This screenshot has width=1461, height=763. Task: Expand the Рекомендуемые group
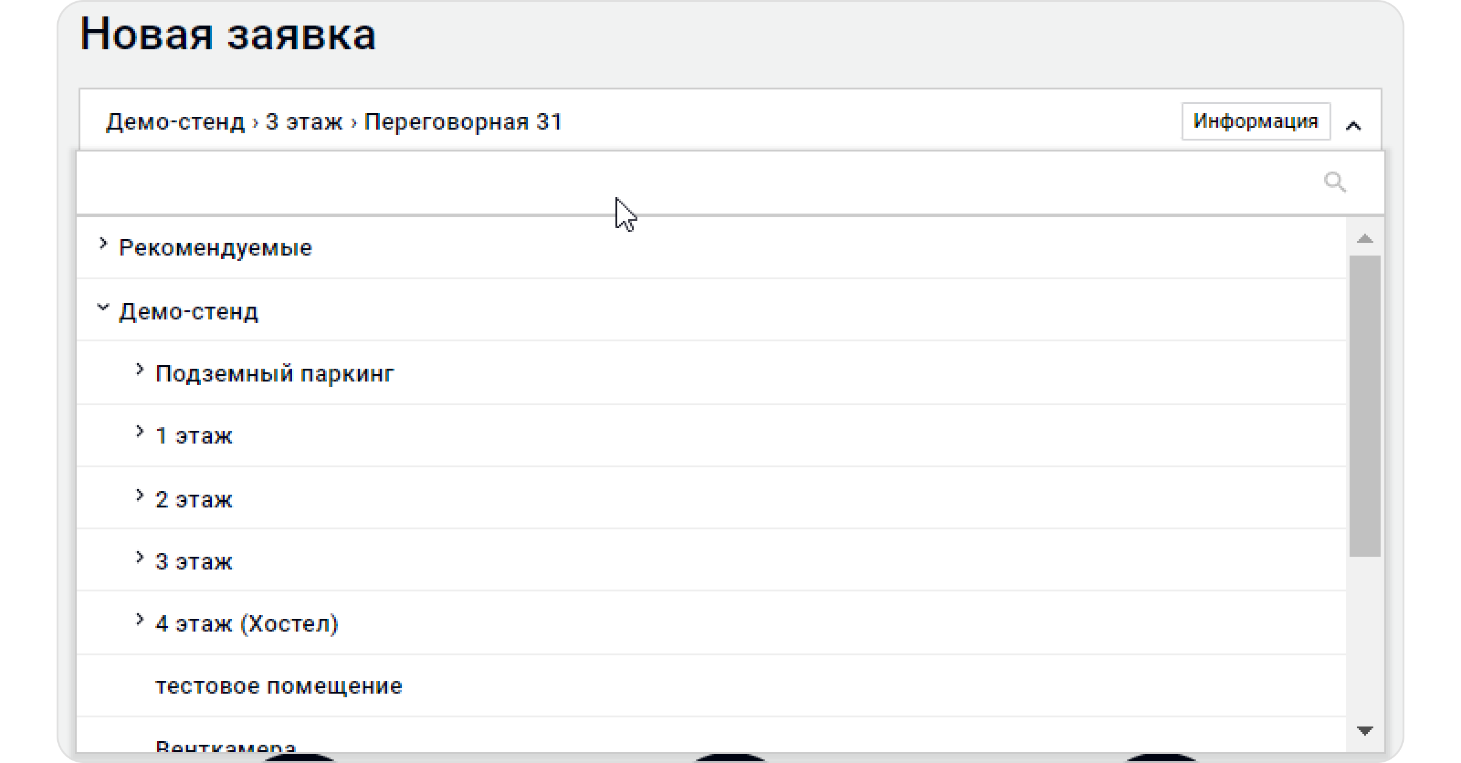(103, 245)
